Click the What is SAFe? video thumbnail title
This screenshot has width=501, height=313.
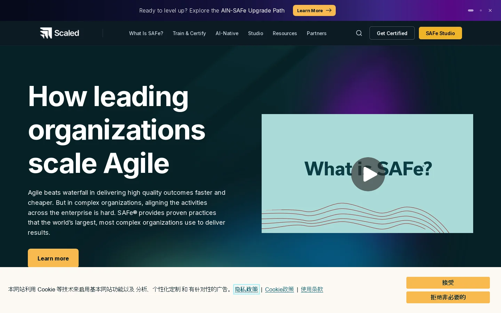click(x=368, y=169)
